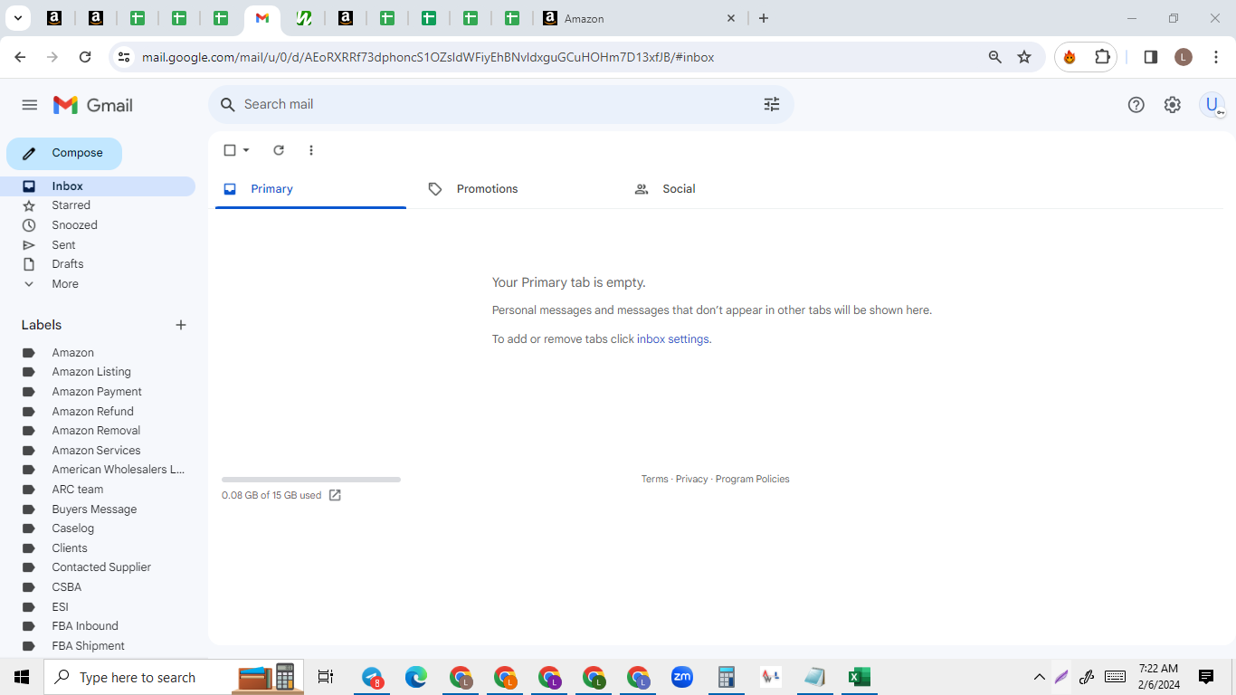Viewport: 1236px width, 695px height.
Task: Open Program Policies link
Action: [x=753, y=479]
